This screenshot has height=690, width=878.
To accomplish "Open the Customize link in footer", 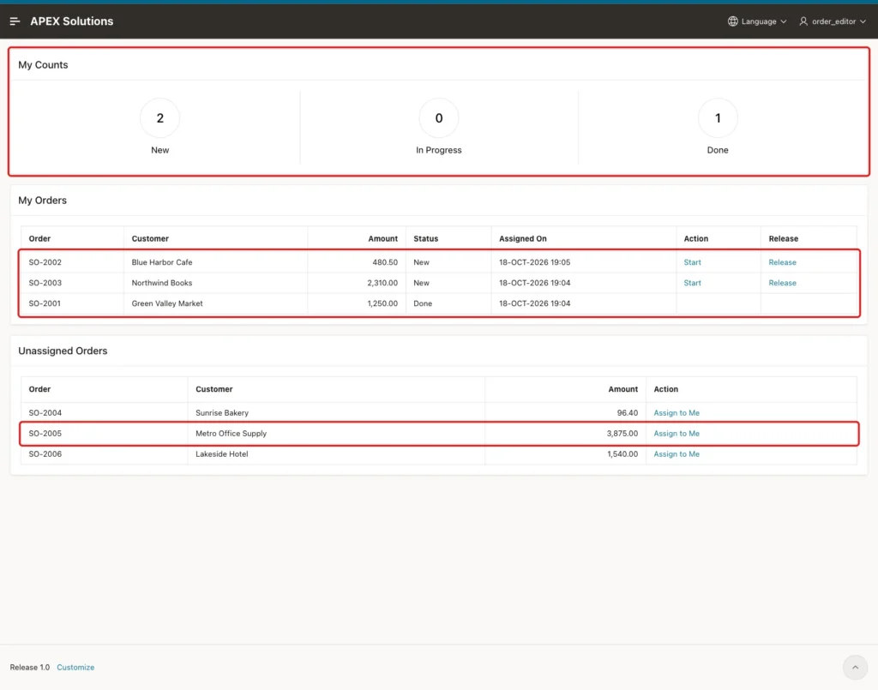I will click(x=75, y=667).
